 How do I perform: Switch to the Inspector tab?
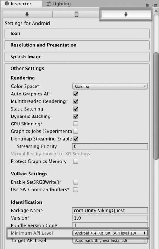[x=22, y=4]
